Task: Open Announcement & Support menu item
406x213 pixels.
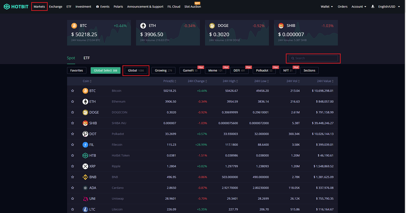Action: pos(145,7)
